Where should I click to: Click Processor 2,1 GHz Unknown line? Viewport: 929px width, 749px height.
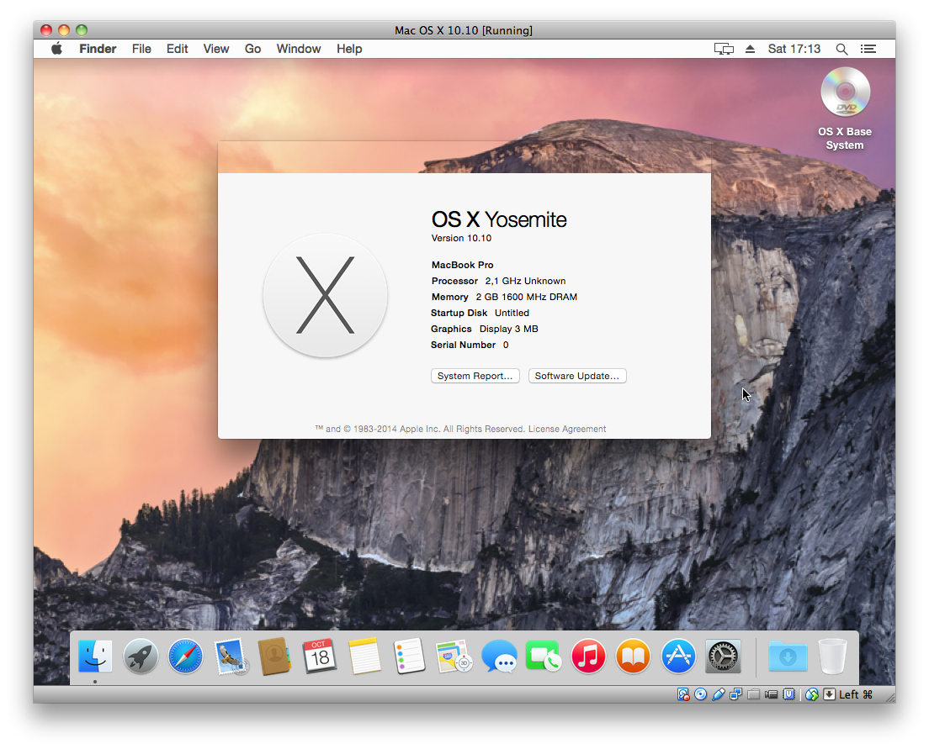tap(498, 281)
